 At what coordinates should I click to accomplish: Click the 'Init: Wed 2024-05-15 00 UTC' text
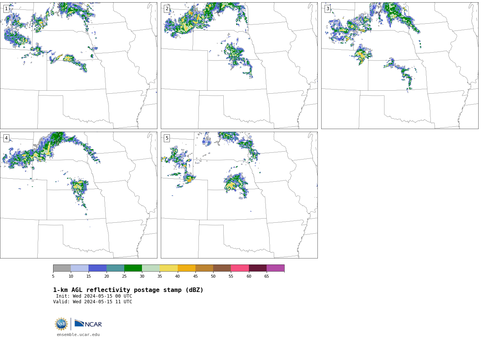click(94, 296)
